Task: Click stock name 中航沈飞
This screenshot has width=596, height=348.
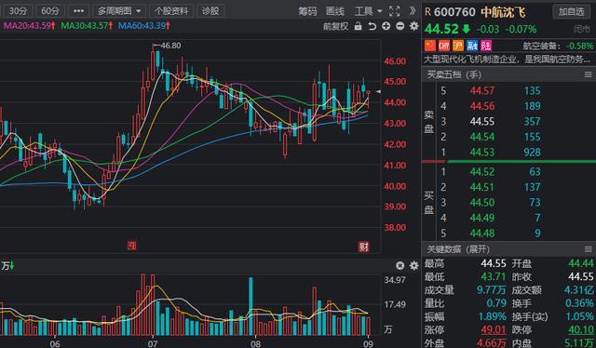Action: tap(503, 12)
